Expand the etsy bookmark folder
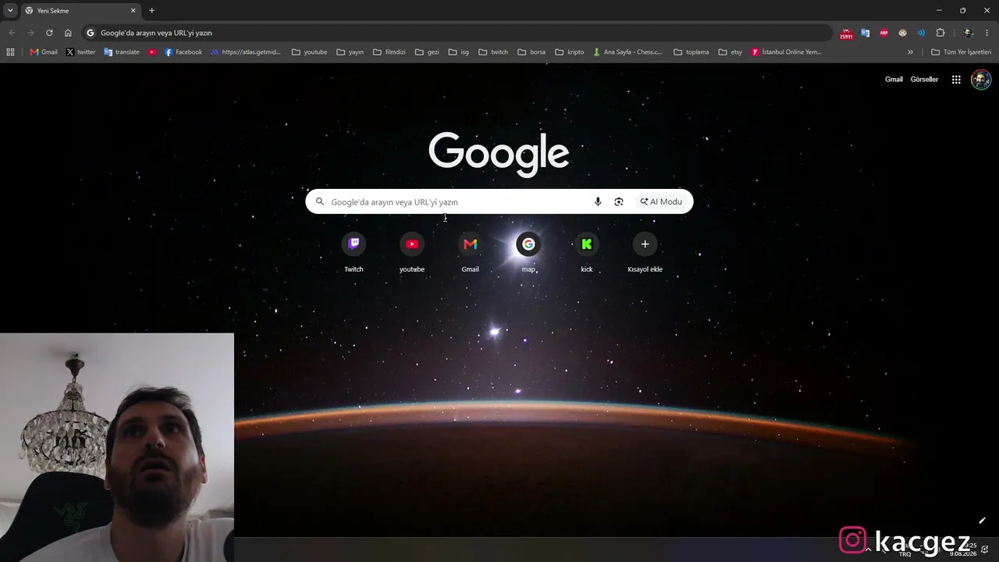The width and height of the screenshot is (999, 562). 731,52
